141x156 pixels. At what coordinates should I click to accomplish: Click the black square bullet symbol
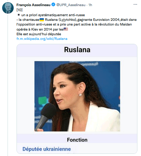coord(19,15)
